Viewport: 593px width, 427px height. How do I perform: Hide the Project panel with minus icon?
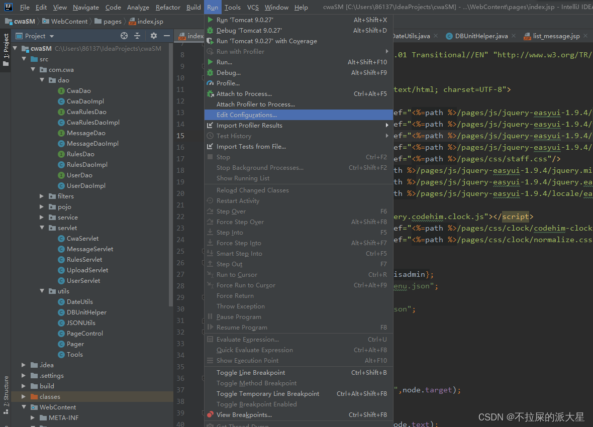(167, 36)
